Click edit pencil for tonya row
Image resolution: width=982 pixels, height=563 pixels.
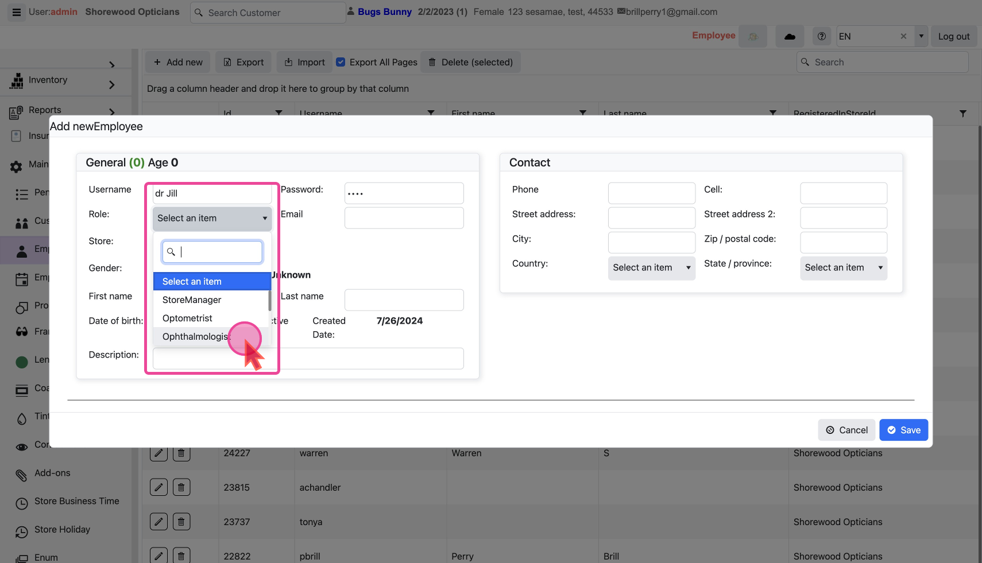(x=158, y=522)
